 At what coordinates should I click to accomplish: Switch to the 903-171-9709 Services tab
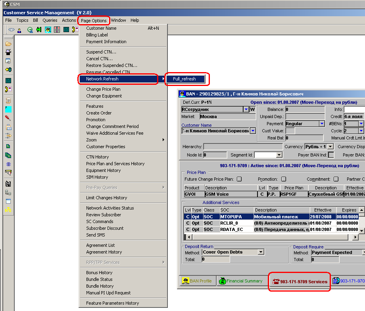[300, 281]
